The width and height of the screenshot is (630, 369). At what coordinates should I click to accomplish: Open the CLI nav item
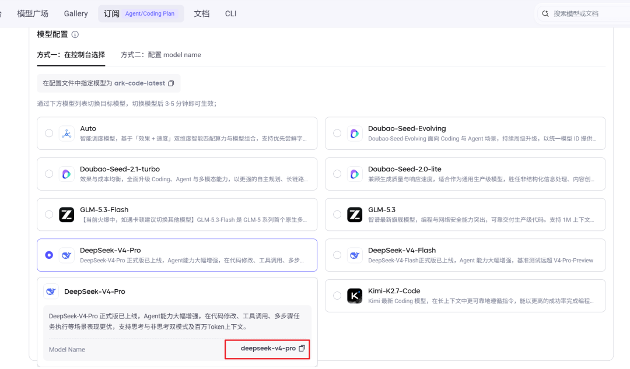230,13
